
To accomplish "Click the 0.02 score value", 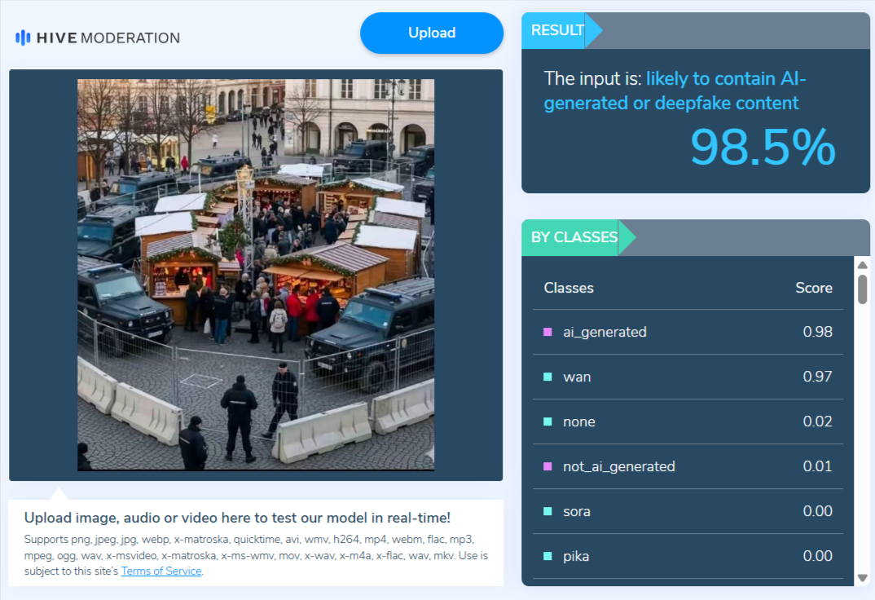I will coord(817,421).
